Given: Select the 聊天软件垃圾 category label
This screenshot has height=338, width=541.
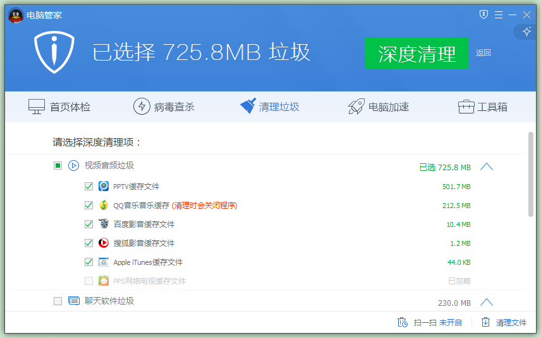Looking at the screenshot, I should coord(109,301).
